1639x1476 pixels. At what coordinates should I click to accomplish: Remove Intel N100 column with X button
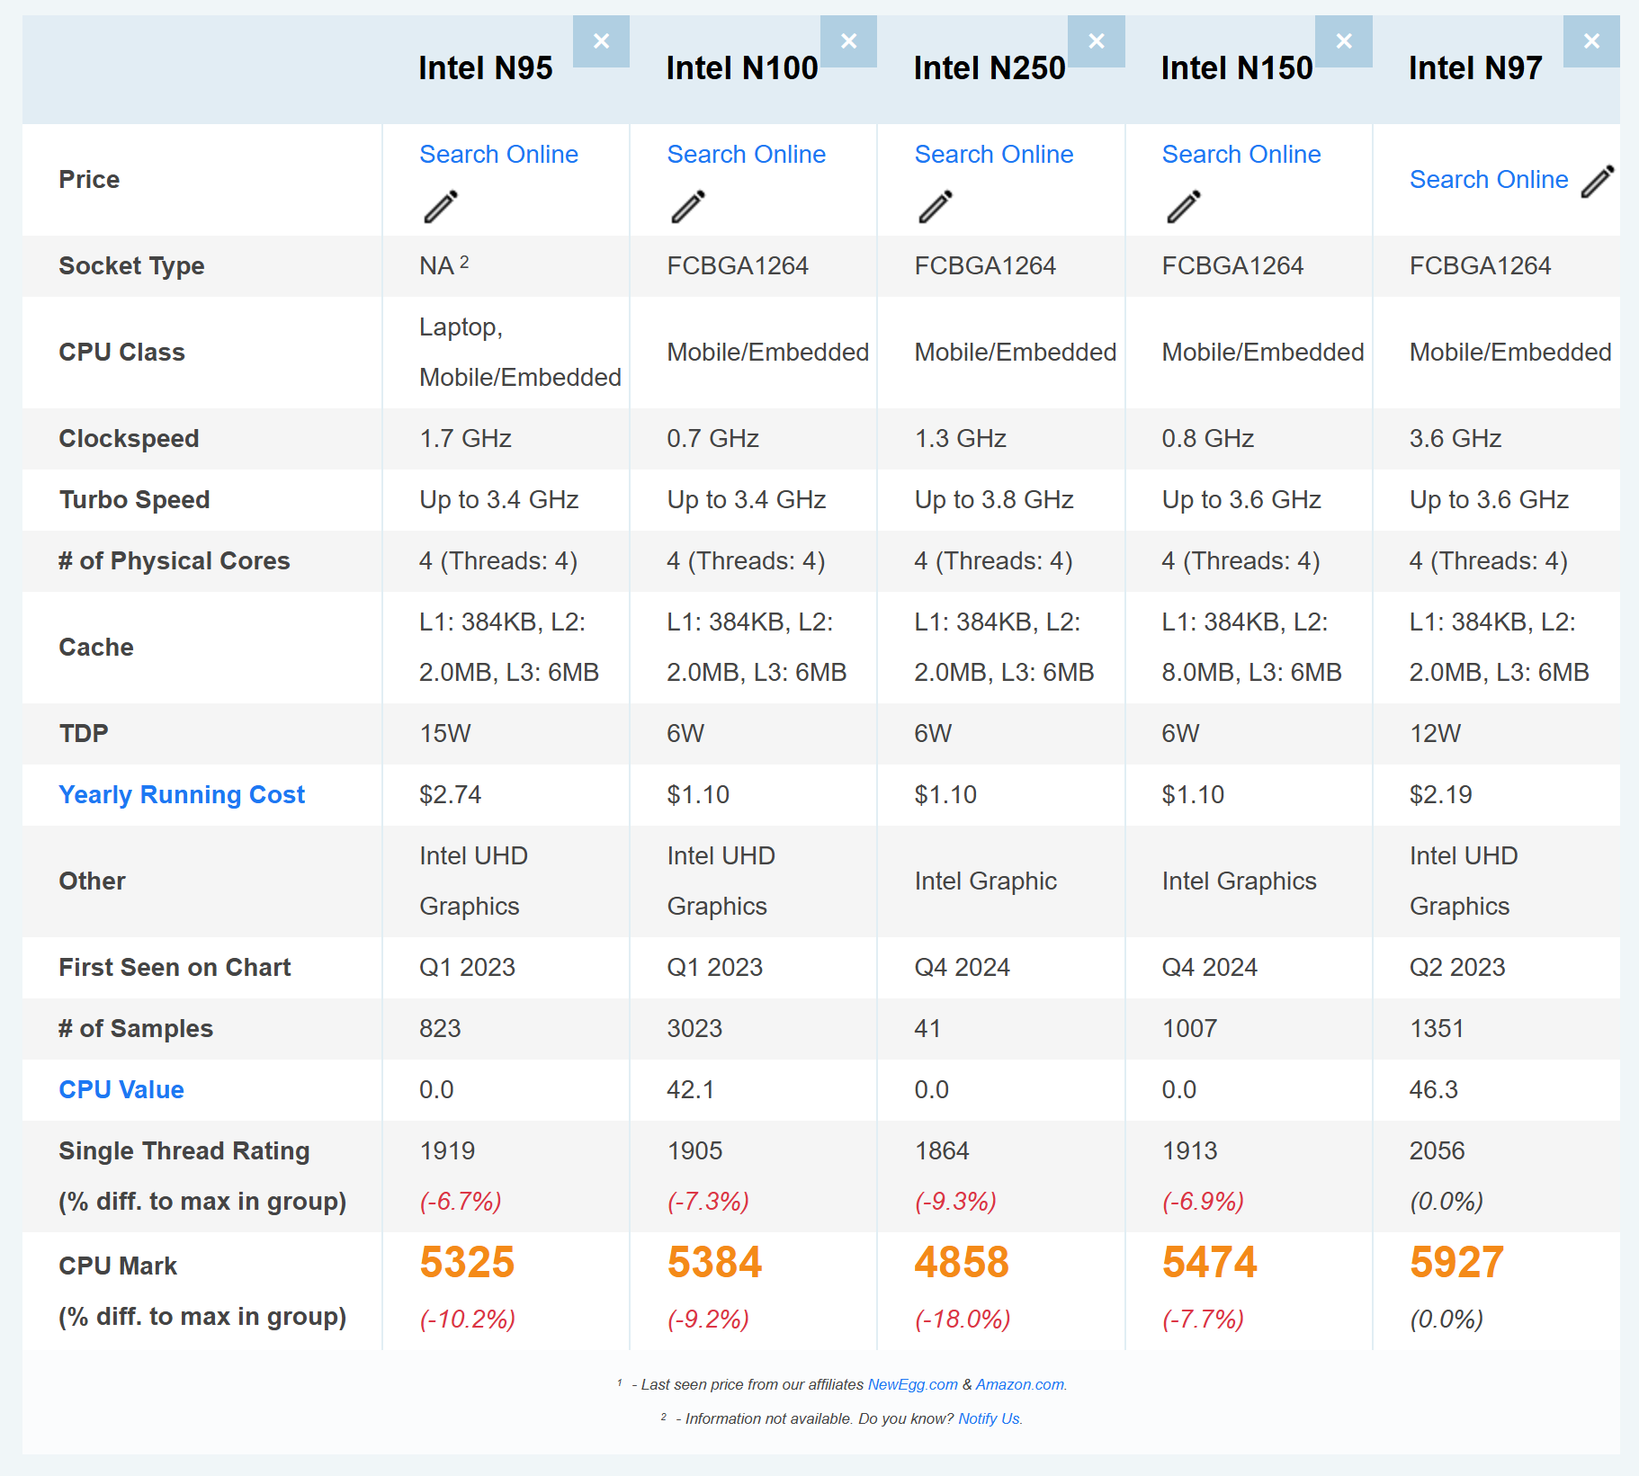tap(848, 41)
